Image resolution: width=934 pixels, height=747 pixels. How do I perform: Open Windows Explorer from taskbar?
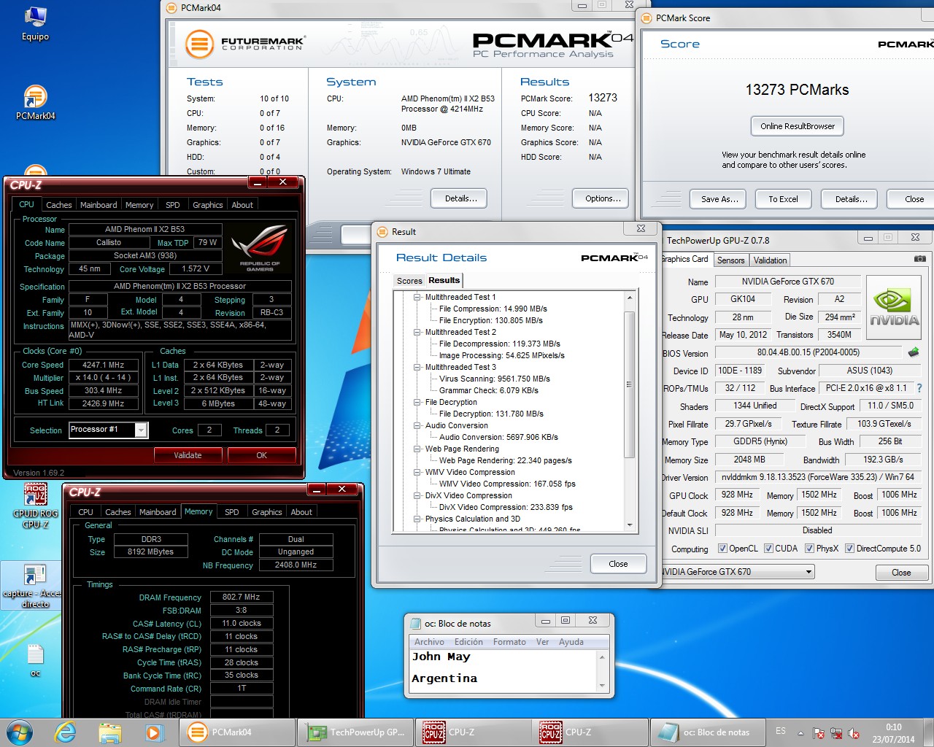pyautogui.click(x=109, y=732)
